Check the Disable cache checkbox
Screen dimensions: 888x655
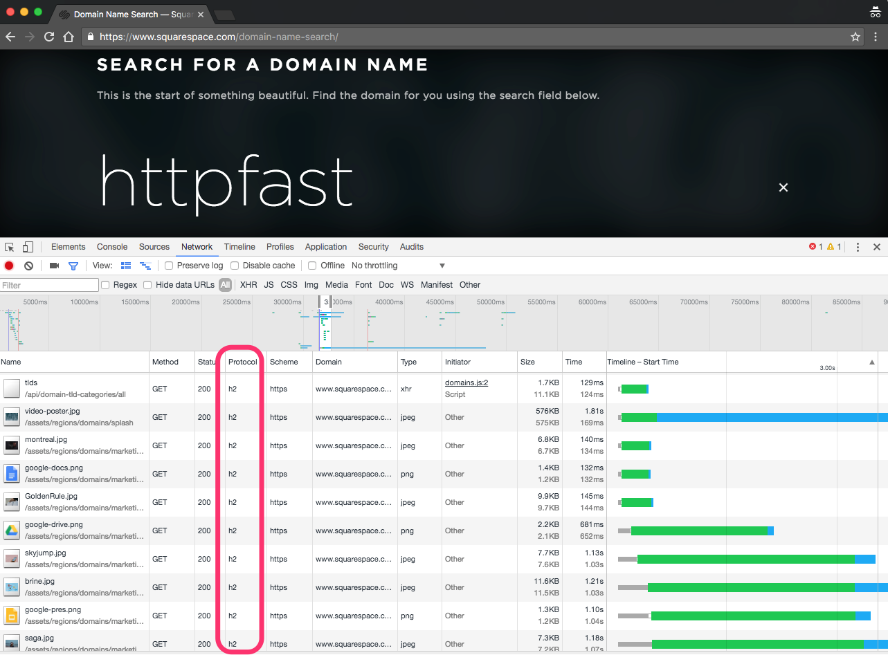tap(235, 266)
